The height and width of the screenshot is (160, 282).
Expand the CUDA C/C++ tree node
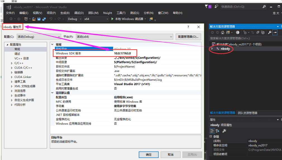pyautogui.click(x=12, y=68)
